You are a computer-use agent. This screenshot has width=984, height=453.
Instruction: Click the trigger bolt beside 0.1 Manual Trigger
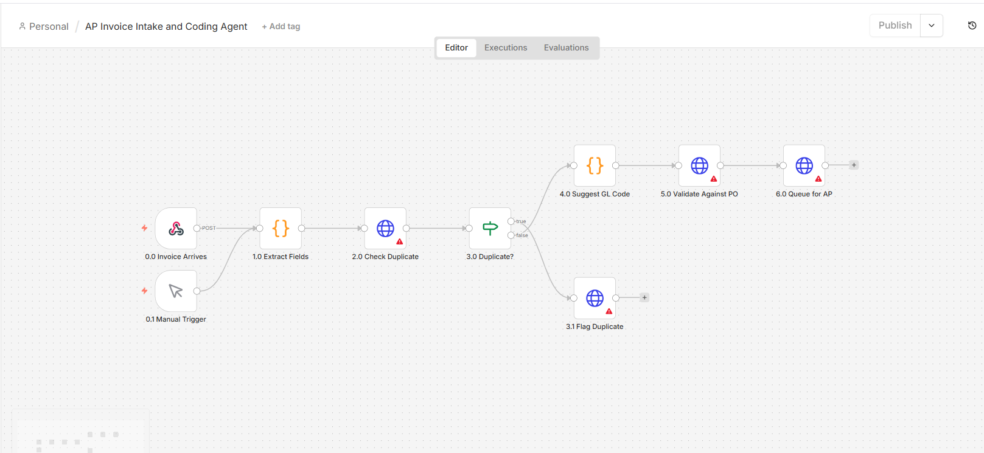pyautogui.click(x=144, y=291)
